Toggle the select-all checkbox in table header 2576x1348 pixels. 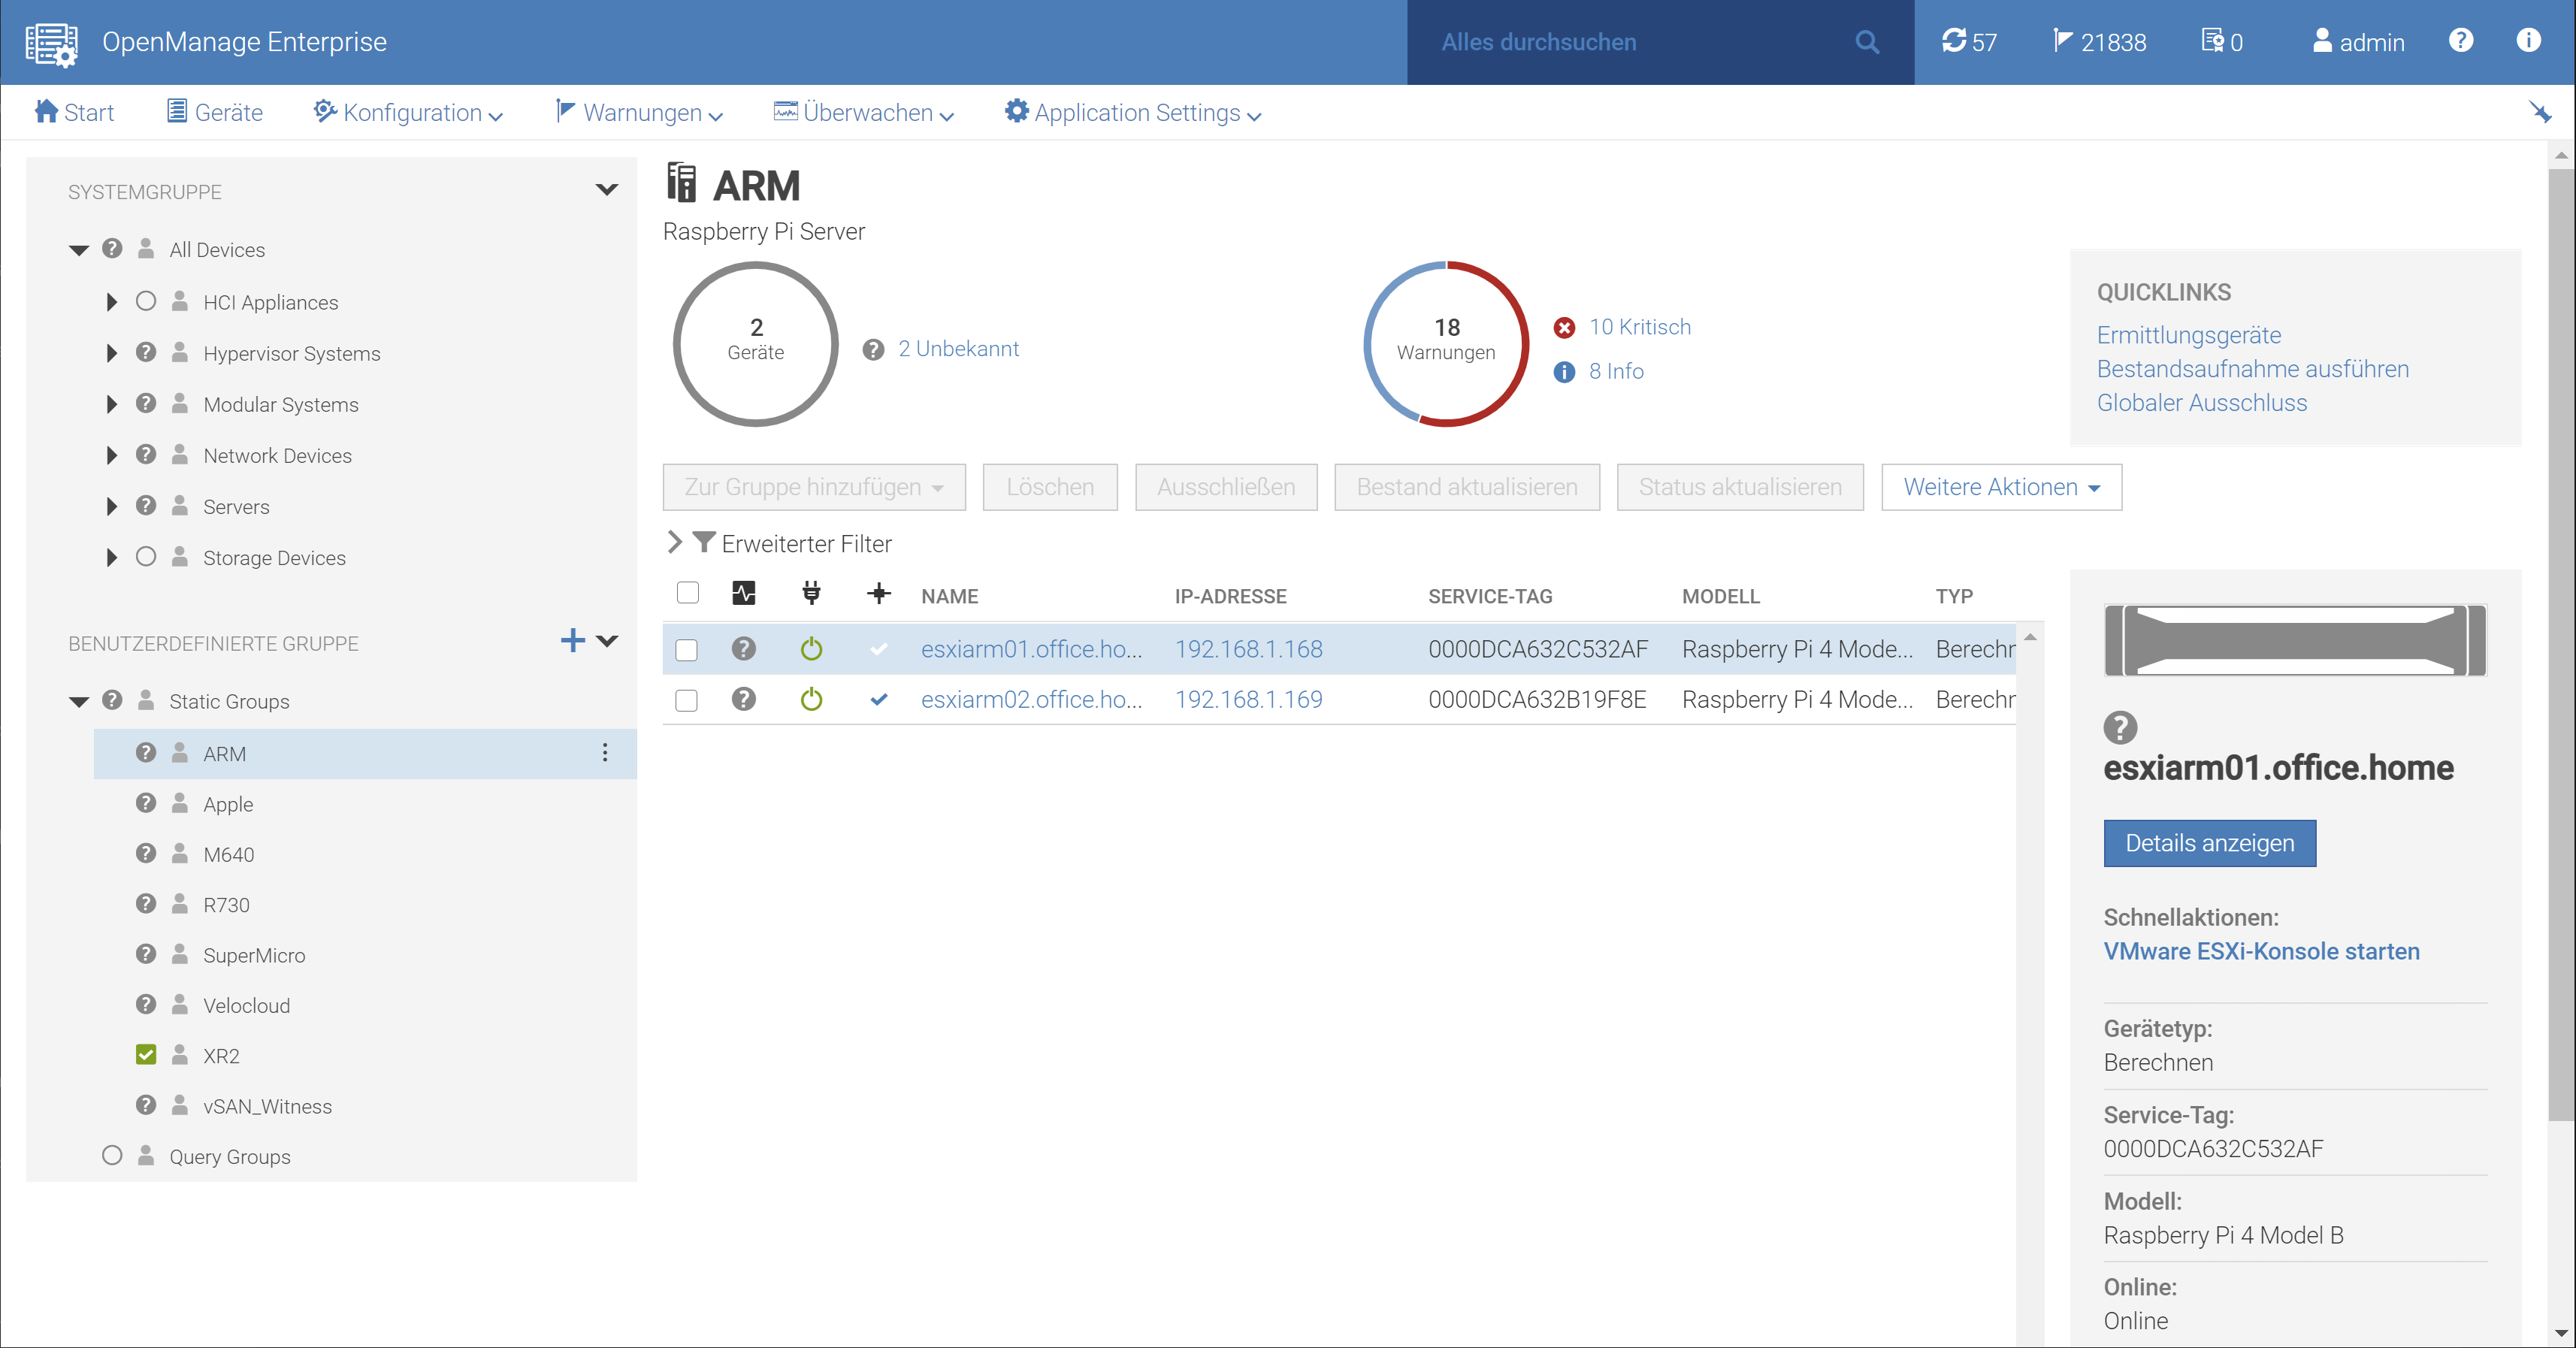tap(687, 593)
